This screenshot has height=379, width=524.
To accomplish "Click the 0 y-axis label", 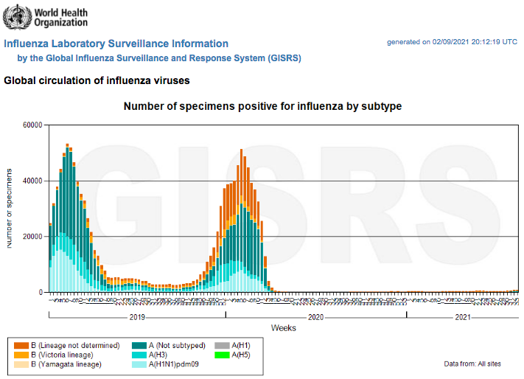I will pos(41,293).
